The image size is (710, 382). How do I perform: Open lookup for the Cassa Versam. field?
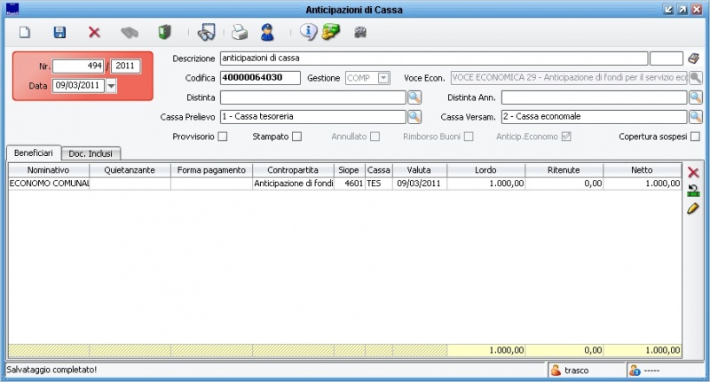696,116
